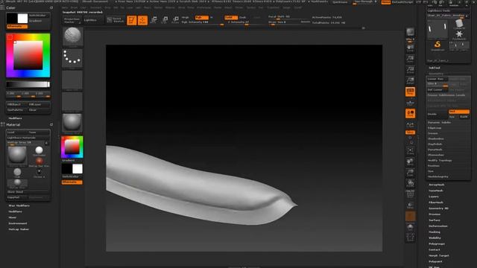Click QuickSave button
The width and height of the screenshot is (477, 268).
(340, 2)
